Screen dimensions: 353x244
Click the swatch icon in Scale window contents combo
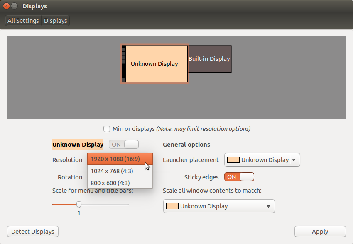pyautogui.click(x=172, y=206)
